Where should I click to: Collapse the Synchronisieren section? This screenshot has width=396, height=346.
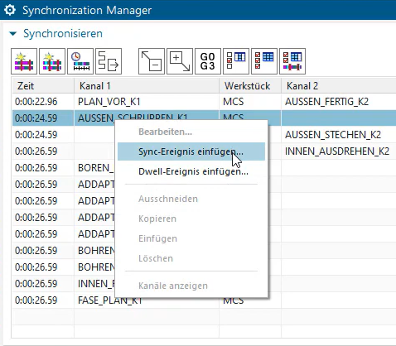click(13, 34)
